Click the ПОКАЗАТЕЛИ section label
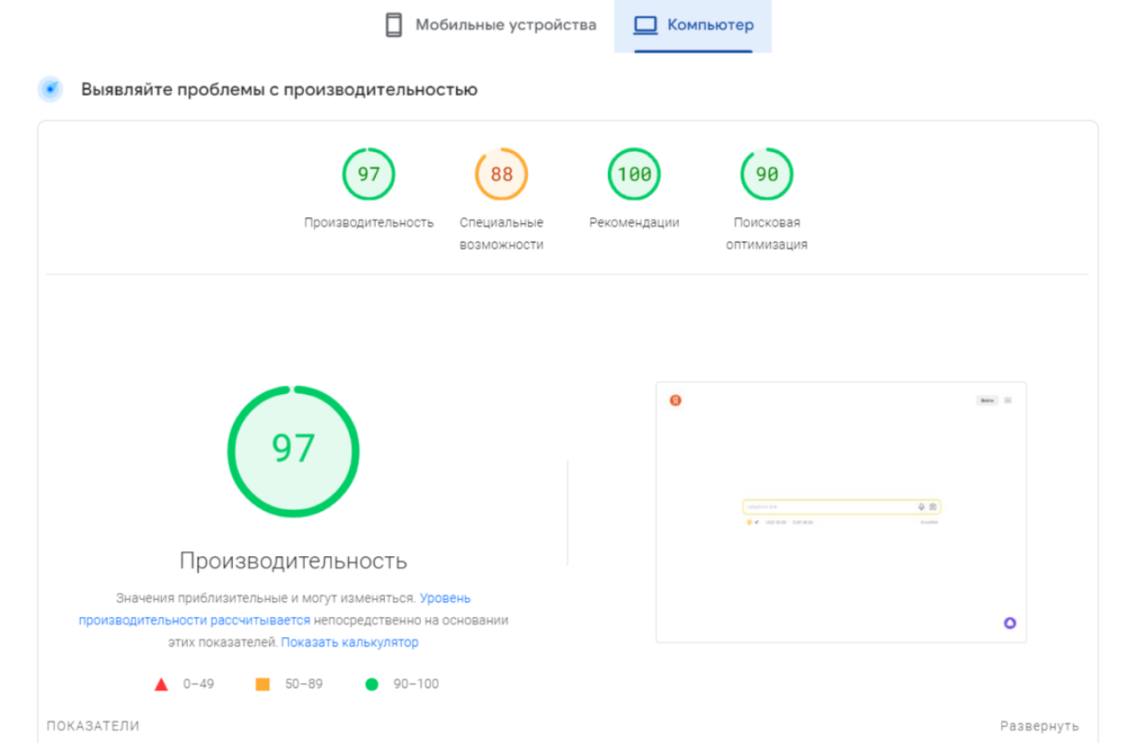The image size is (1136, 743). coord(93,725)
